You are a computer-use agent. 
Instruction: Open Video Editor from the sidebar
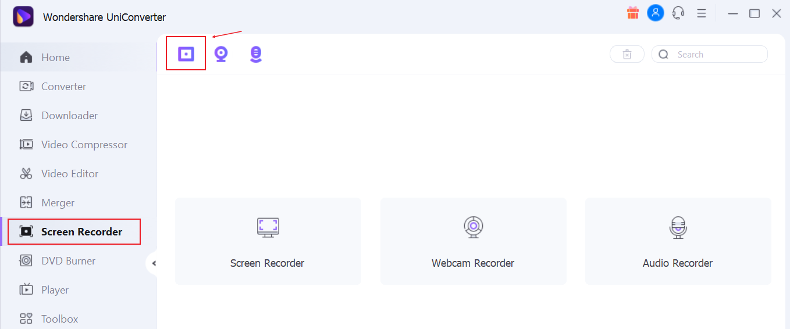69,174
